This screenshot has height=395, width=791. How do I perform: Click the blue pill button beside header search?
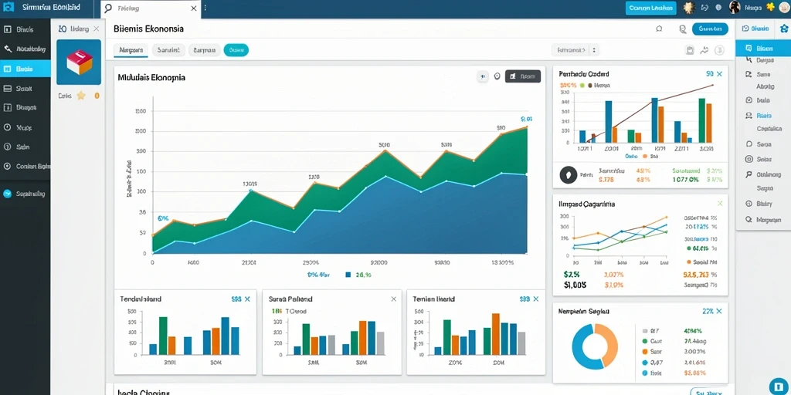[710, 29]
